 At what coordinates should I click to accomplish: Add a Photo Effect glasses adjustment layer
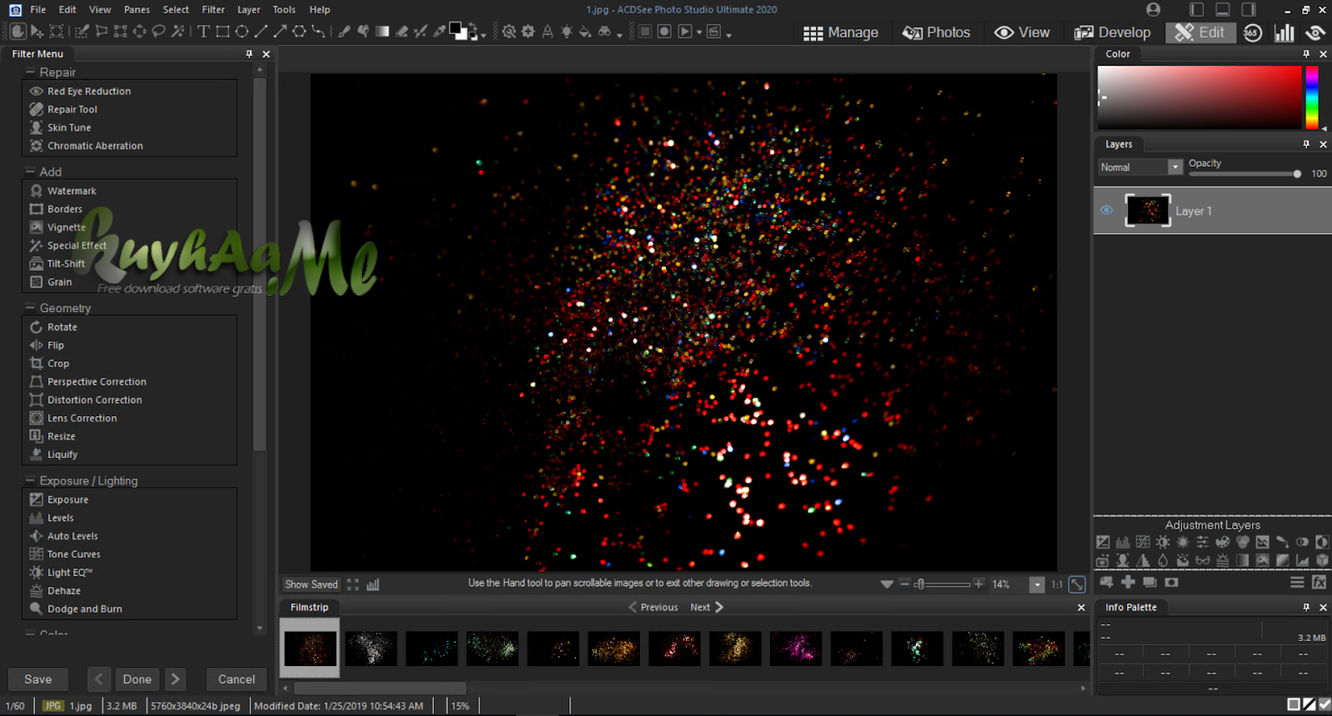click(1202, 560)
